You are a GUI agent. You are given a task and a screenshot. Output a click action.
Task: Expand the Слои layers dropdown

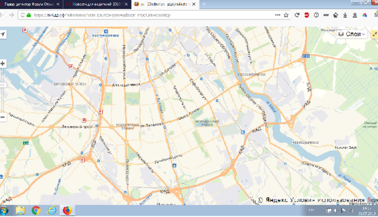(352, 34)
